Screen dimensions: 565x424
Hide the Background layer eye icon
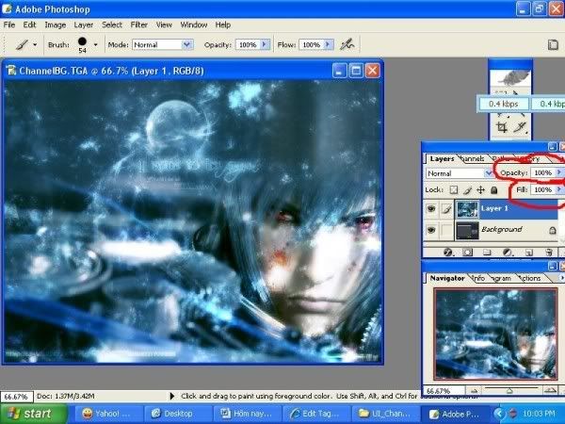pos(431,230)
